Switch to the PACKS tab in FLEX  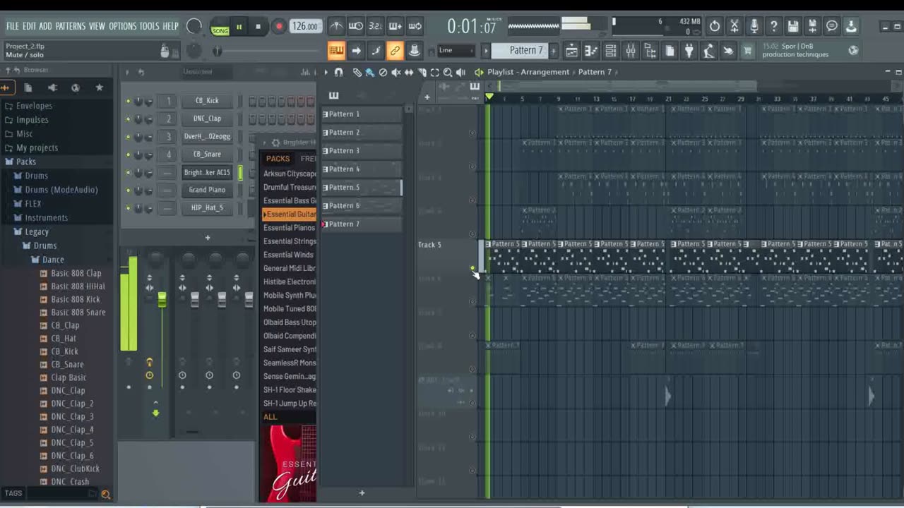pos(278,159)
